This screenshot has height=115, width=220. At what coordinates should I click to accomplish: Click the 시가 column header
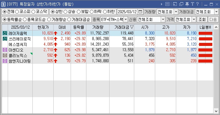(145, 27)
